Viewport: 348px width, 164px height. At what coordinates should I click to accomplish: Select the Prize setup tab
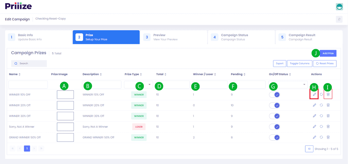point(106,37)
